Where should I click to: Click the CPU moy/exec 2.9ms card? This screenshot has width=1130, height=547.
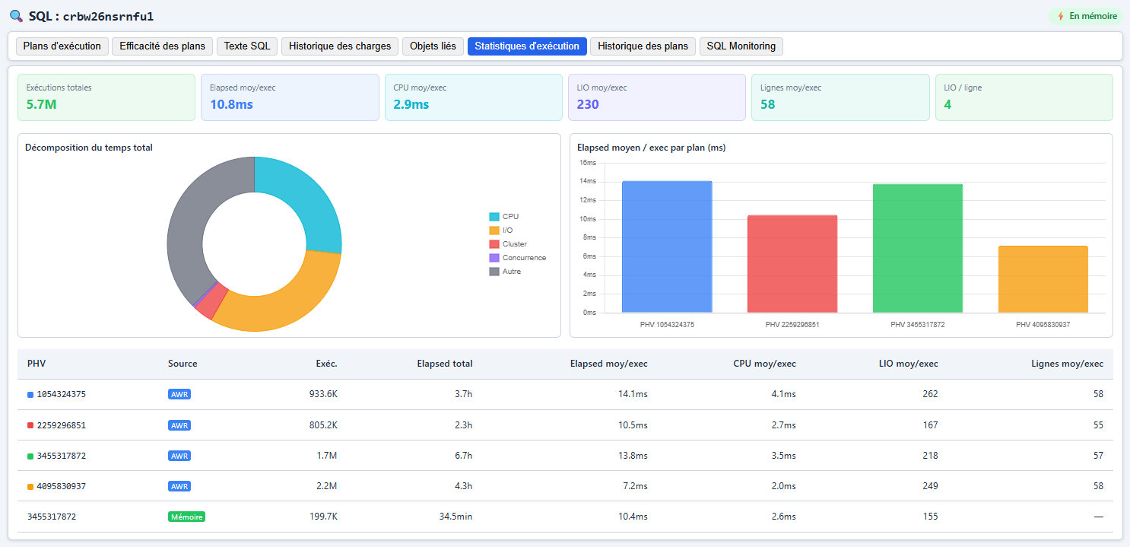point(474,97)
